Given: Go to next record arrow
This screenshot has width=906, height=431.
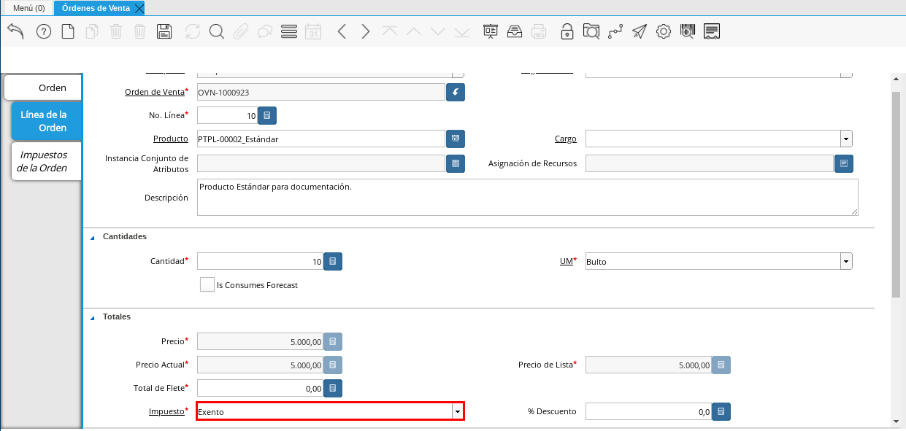Looking at the screenshot, I should click(366, 31).
